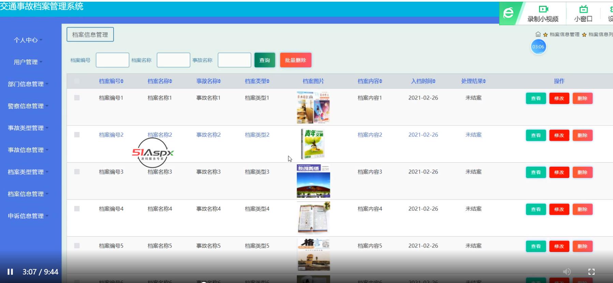Click the green browser logo icon
Image resolution: width=613 pixels, height=283 pixels.
(508, 13)
